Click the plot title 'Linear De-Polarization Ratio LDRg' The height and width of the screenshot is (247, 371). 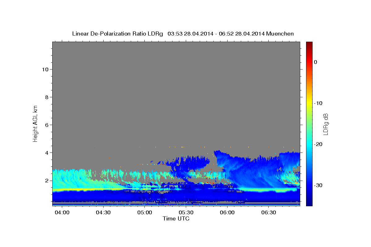117,34
